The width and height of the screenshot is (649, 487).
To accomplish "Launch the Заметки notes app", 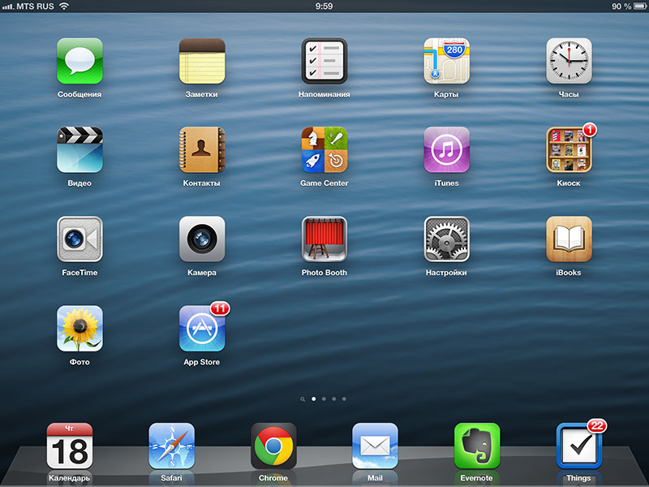I will (202, 61).
